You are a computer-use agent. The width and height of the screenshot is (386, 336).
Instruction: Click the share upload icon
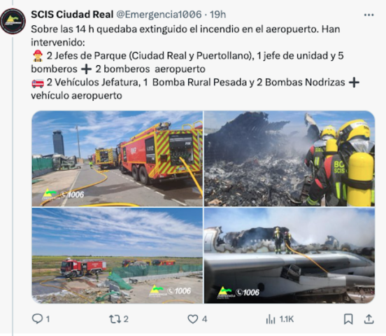click(369, 319)
